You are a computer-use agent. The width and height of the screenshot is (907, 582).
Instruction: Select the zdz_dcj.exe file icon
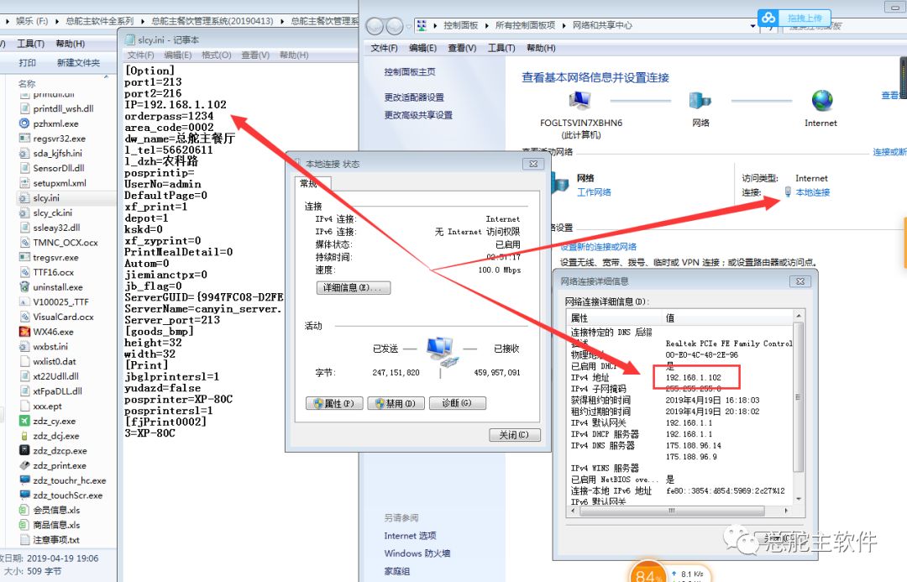coord(24,436)
